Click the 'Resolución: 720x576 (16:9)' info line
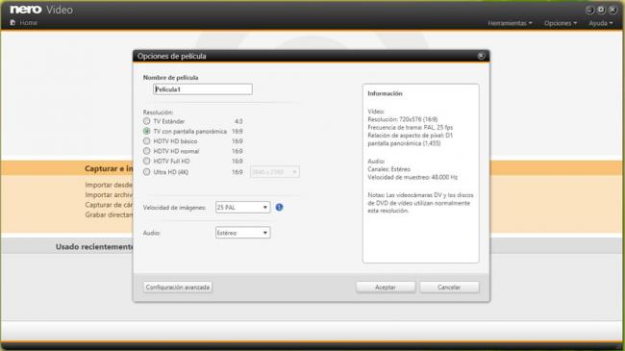Screen dimensions: 625x351 click(402, 119)
